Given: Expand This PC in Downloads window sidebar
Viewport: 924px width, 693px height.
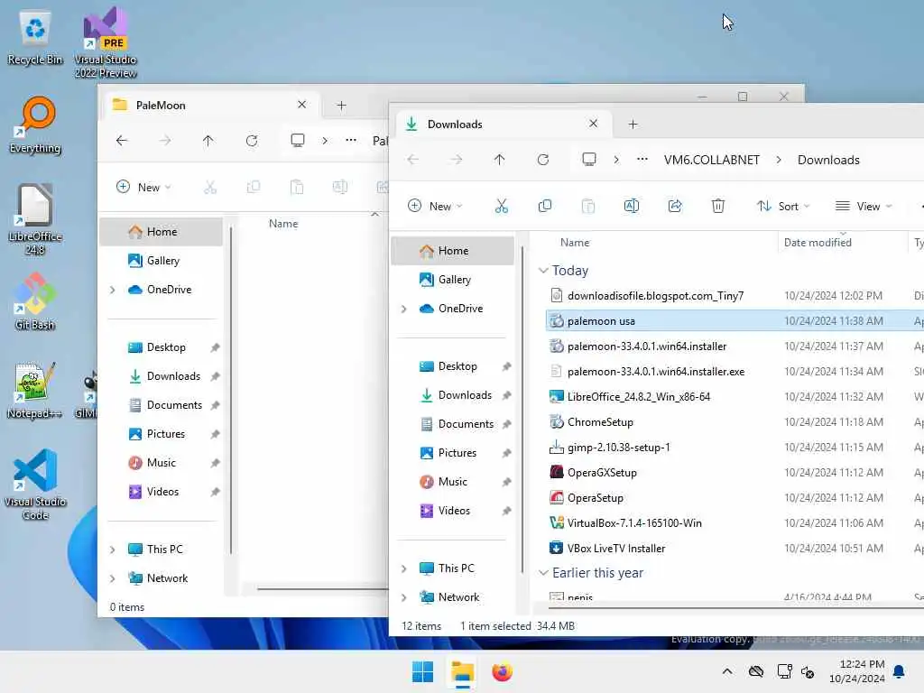Looking at the screenshot, I should pos(403,568).
